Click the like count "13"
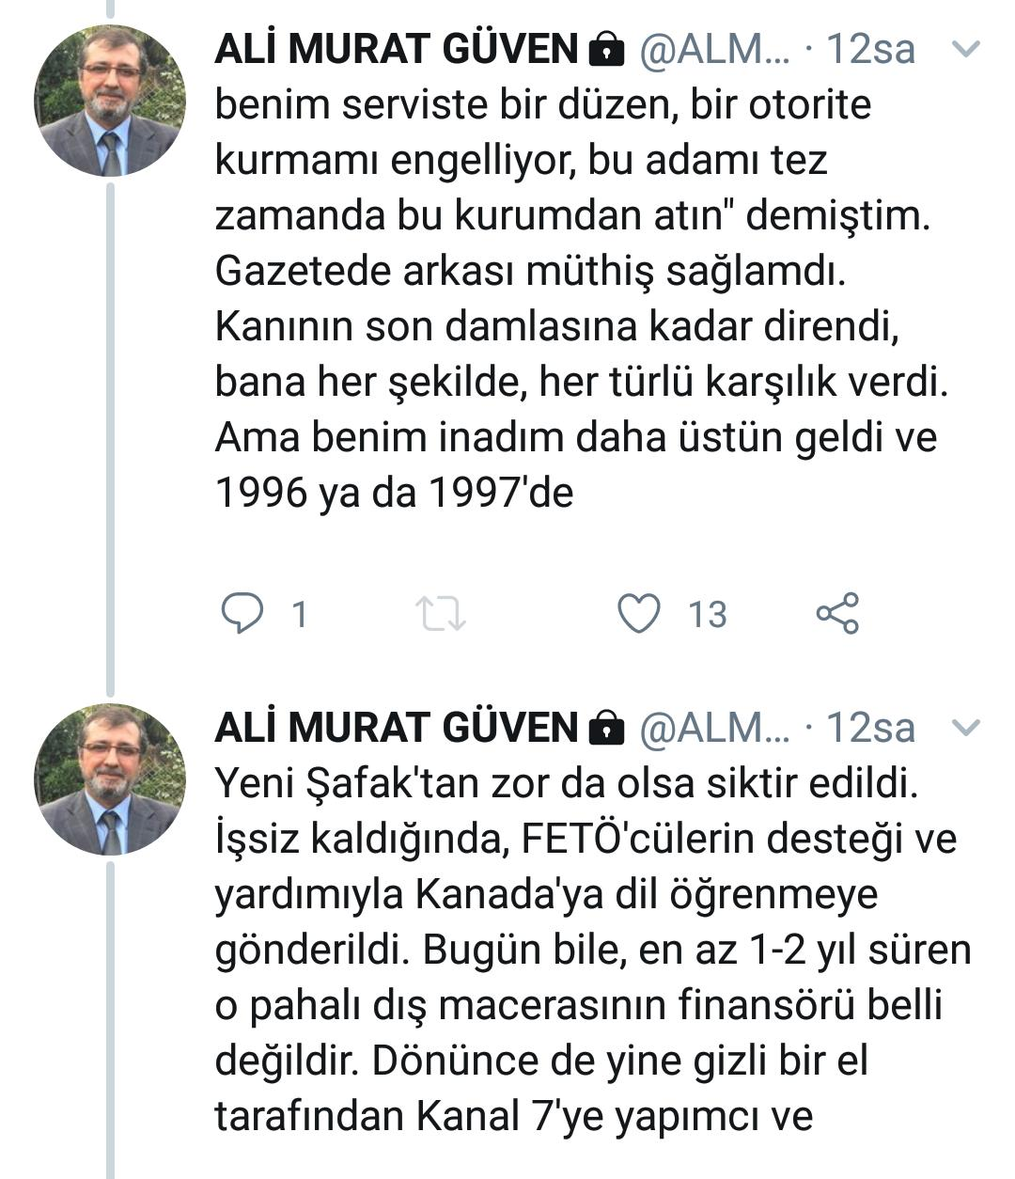This screenshot has height=1179, width=1015. click(x=707, y=615)
